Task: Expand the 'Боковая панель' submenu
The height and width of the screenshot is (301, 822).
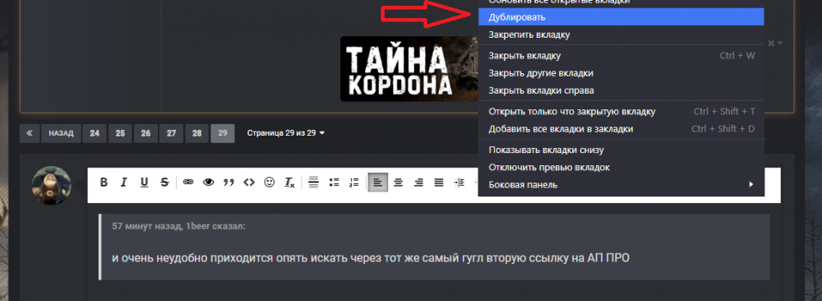Action: tap(621, 184)
